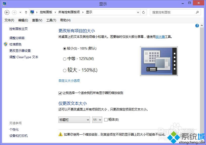
Task: Minimize the 显示 window
Action: [x=183, y=3]
